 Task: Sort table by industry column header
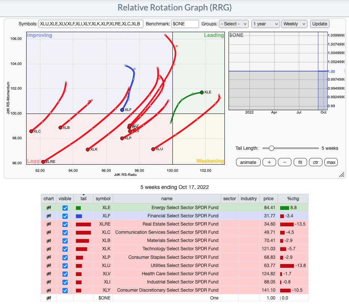249,199
